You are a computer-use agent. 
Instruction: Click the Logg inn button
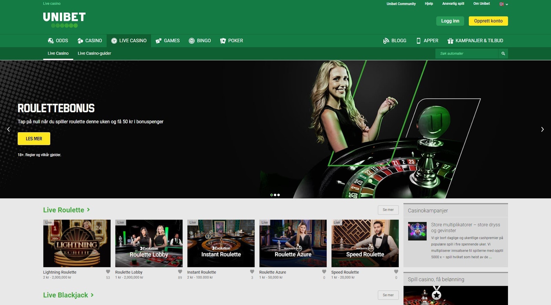[450, 21]
